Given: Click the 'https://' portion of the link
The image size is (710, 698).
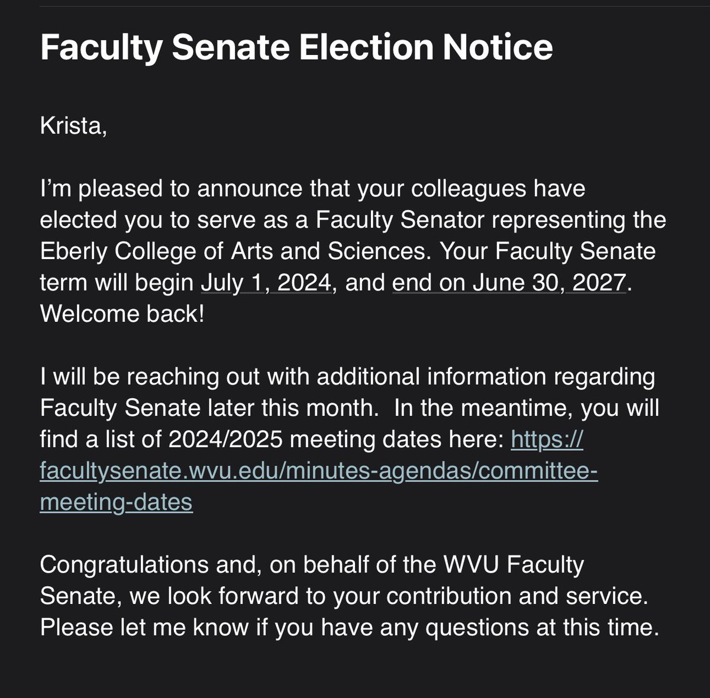Looking at the screenshot, I should point(547,440).
